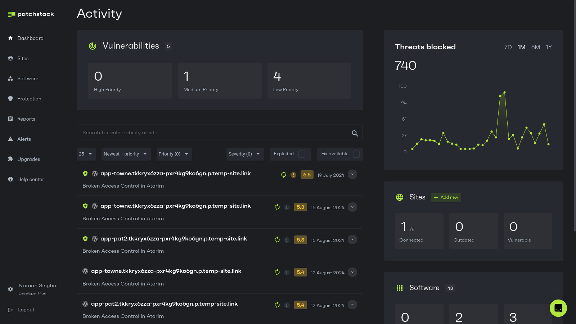The width and height of the screenshot is (576, 324).
Task: Switch Threats blocked to 7D view
Action: 508,47
